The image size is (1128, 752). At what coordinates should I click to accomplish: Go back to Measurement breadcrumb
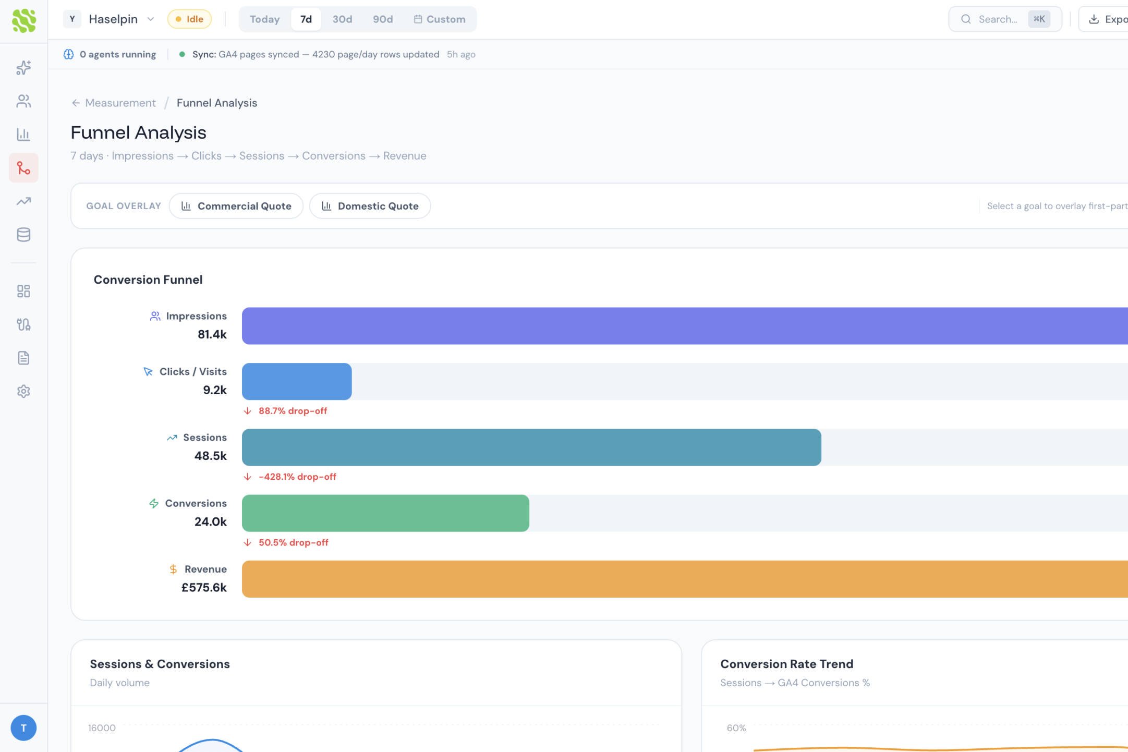click(x=120, y=103)
